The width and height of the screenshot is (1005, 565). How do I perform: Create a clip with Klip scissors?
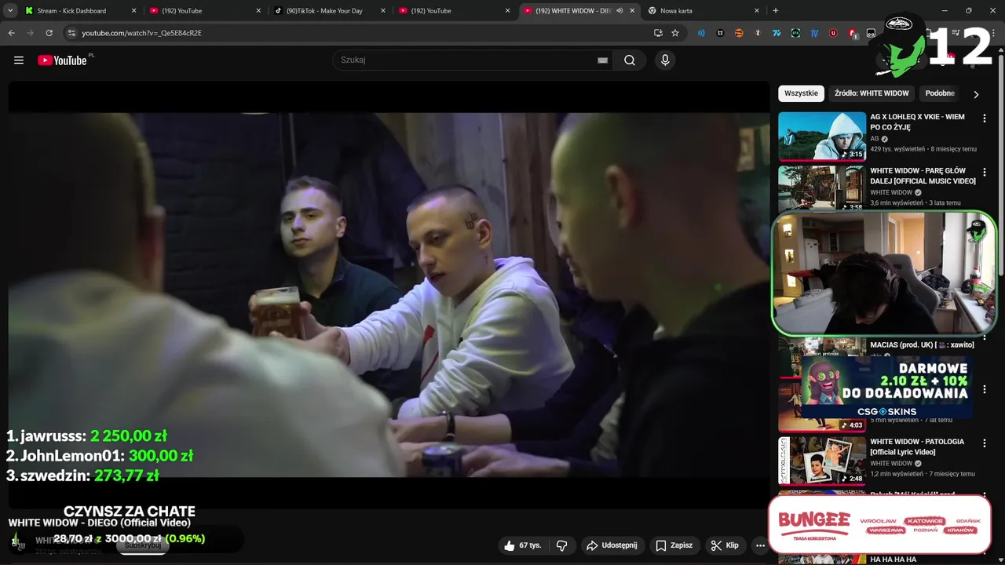pyautogui.click(x=724, y=545)
